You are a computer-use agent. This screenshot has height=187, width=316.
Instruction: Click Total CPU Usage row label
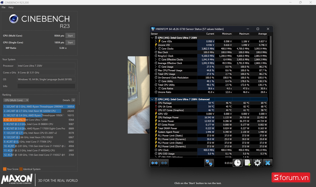coord(166,74)
